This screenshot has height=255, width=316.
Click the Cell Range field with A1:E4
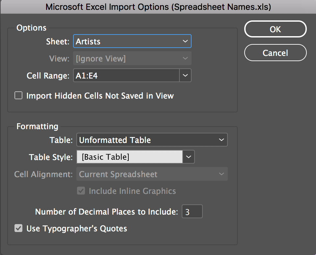click(126, 76)
